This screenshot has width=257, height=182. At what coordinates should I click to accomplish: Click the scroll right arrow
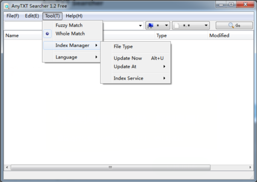click(x=250, y=167)
